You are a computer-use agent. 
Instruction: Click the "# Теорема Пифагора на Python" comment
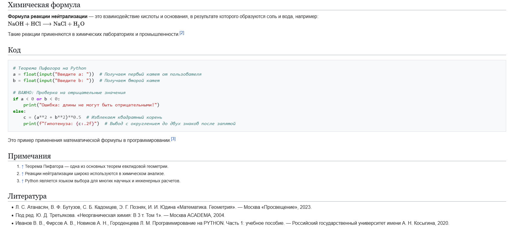(49, 68)
